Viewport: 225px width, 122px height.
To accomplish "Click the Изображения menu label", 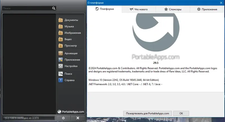I will [73, 33].
